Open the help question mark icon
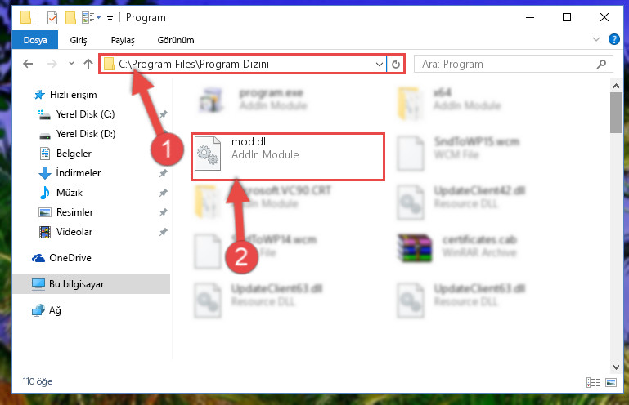 613,39
